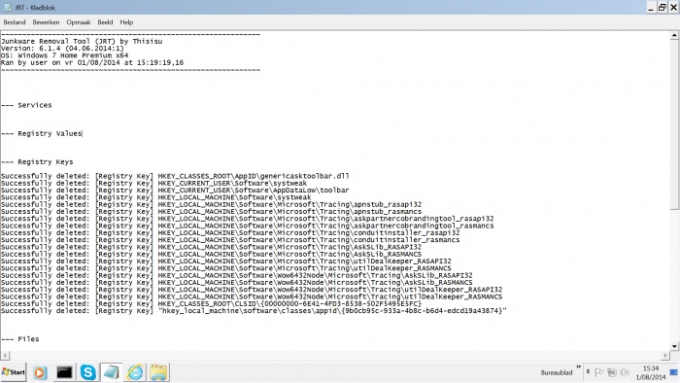The width and height of the screenshot is (680, 383).
Task: Open the Action Center flag icon
Action: (x=599, y=372)
